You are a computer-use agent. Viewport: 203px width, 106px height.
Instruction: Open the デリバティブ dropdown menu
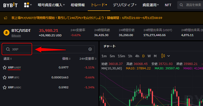point(125,5)
